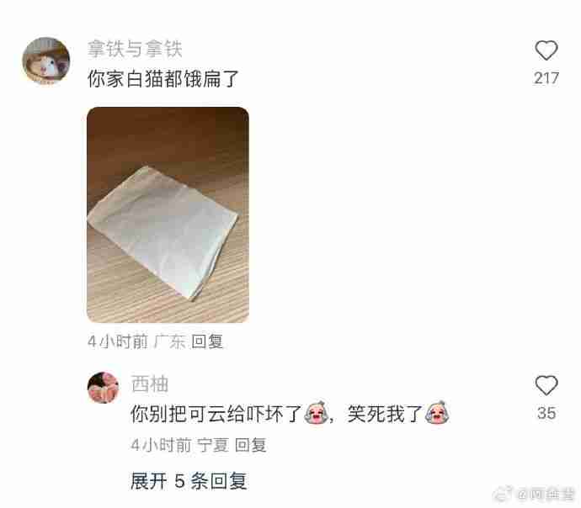Click the Weibo logo watermark

click(x=503, y=493)
